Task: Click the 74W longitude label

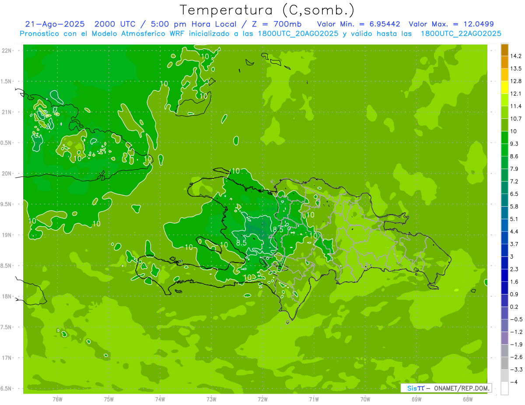Action: tap(160, 399)
